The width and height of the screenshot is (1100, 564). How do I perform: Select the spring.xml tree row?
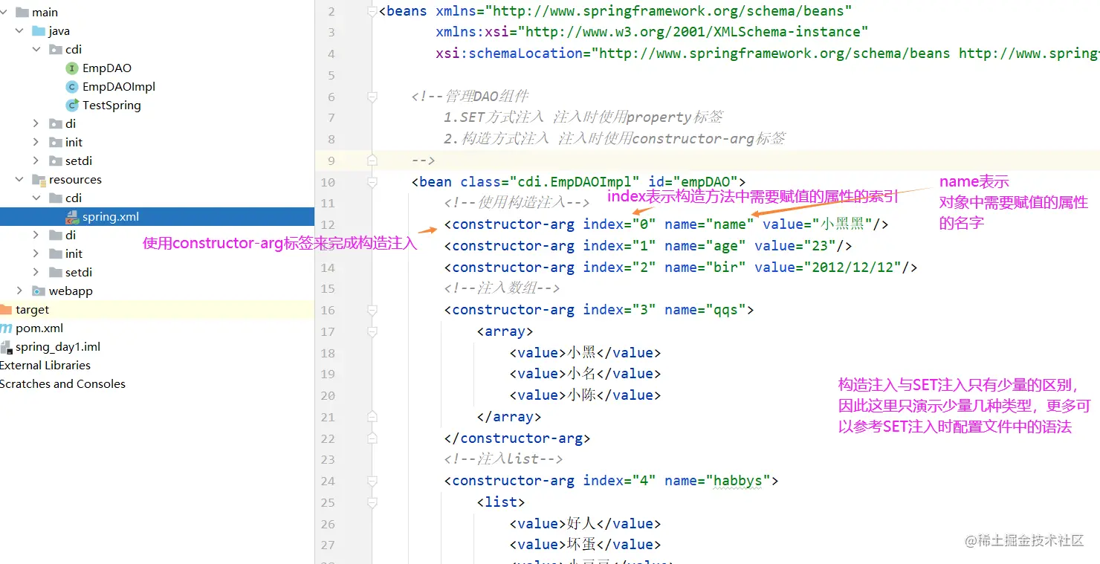tap(157, 217)
